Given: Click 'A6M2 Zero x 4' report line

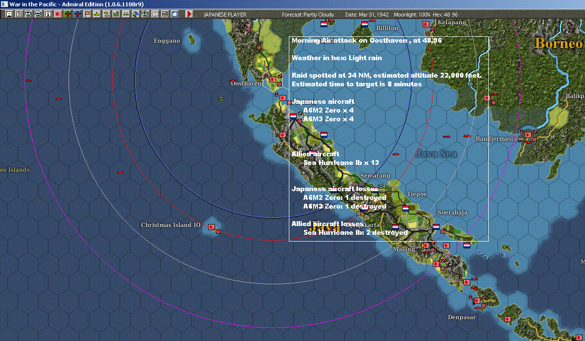Looking at the screenshot, I should [328, 111].
